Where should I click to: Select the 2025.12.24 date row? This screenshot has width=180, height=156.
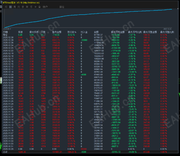[8, 45]
